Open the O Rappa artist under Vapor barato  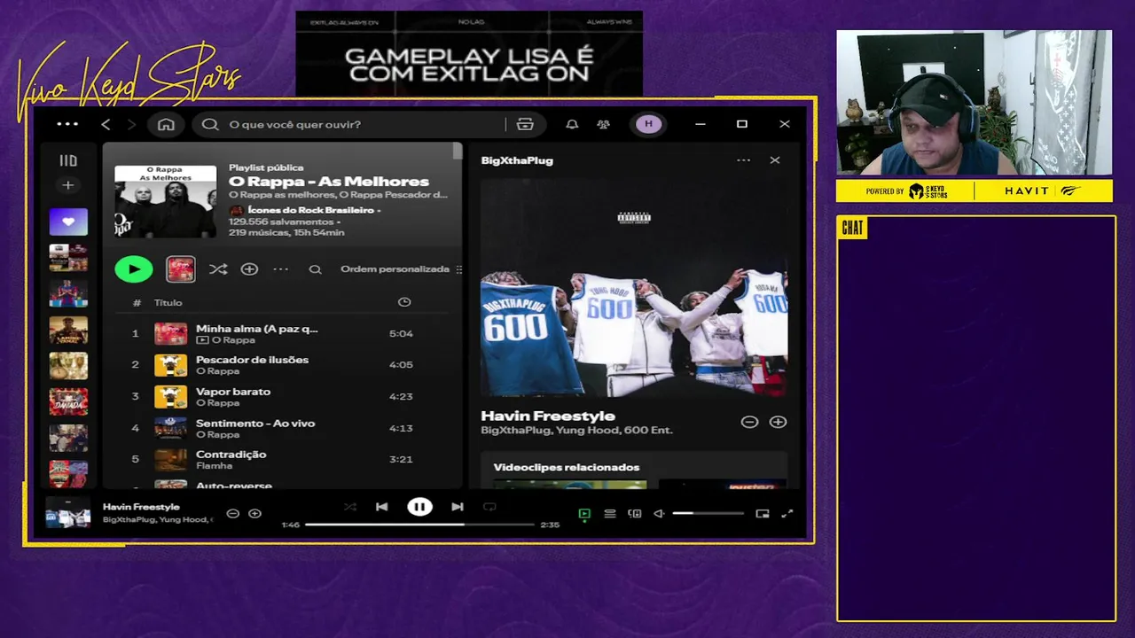[217, 402]
